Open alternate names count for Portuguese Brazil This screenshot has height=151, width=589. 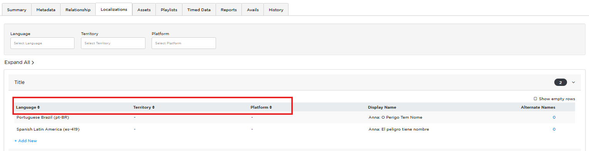coord(554,117)
